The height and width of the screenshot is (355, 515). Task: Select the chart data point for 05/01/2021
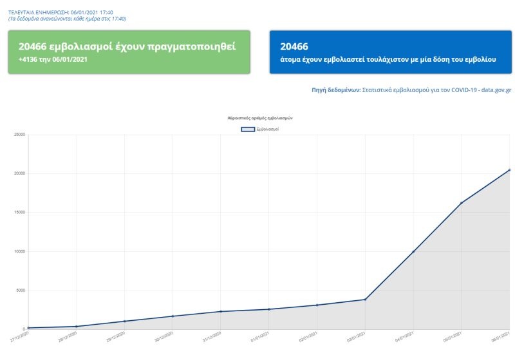coord(462,203)
